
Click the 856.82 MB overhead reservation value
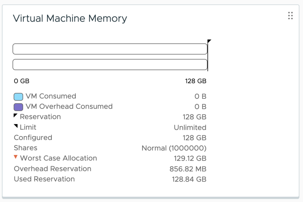(x=188, y=169)
